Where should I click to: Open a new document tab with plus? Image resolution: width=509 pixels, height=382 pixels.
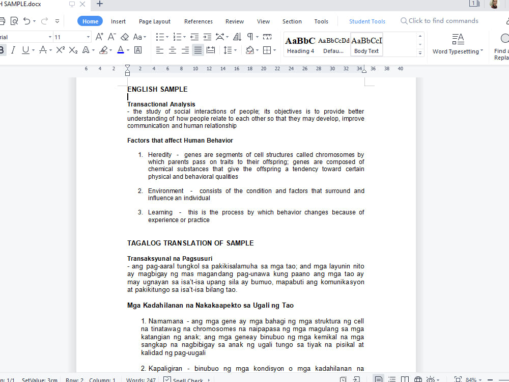pos(100,4)
